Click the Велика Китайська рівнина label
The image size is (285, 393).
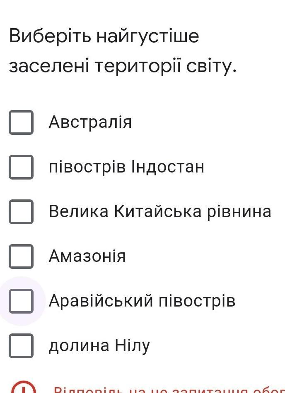(x=160, y=212)
